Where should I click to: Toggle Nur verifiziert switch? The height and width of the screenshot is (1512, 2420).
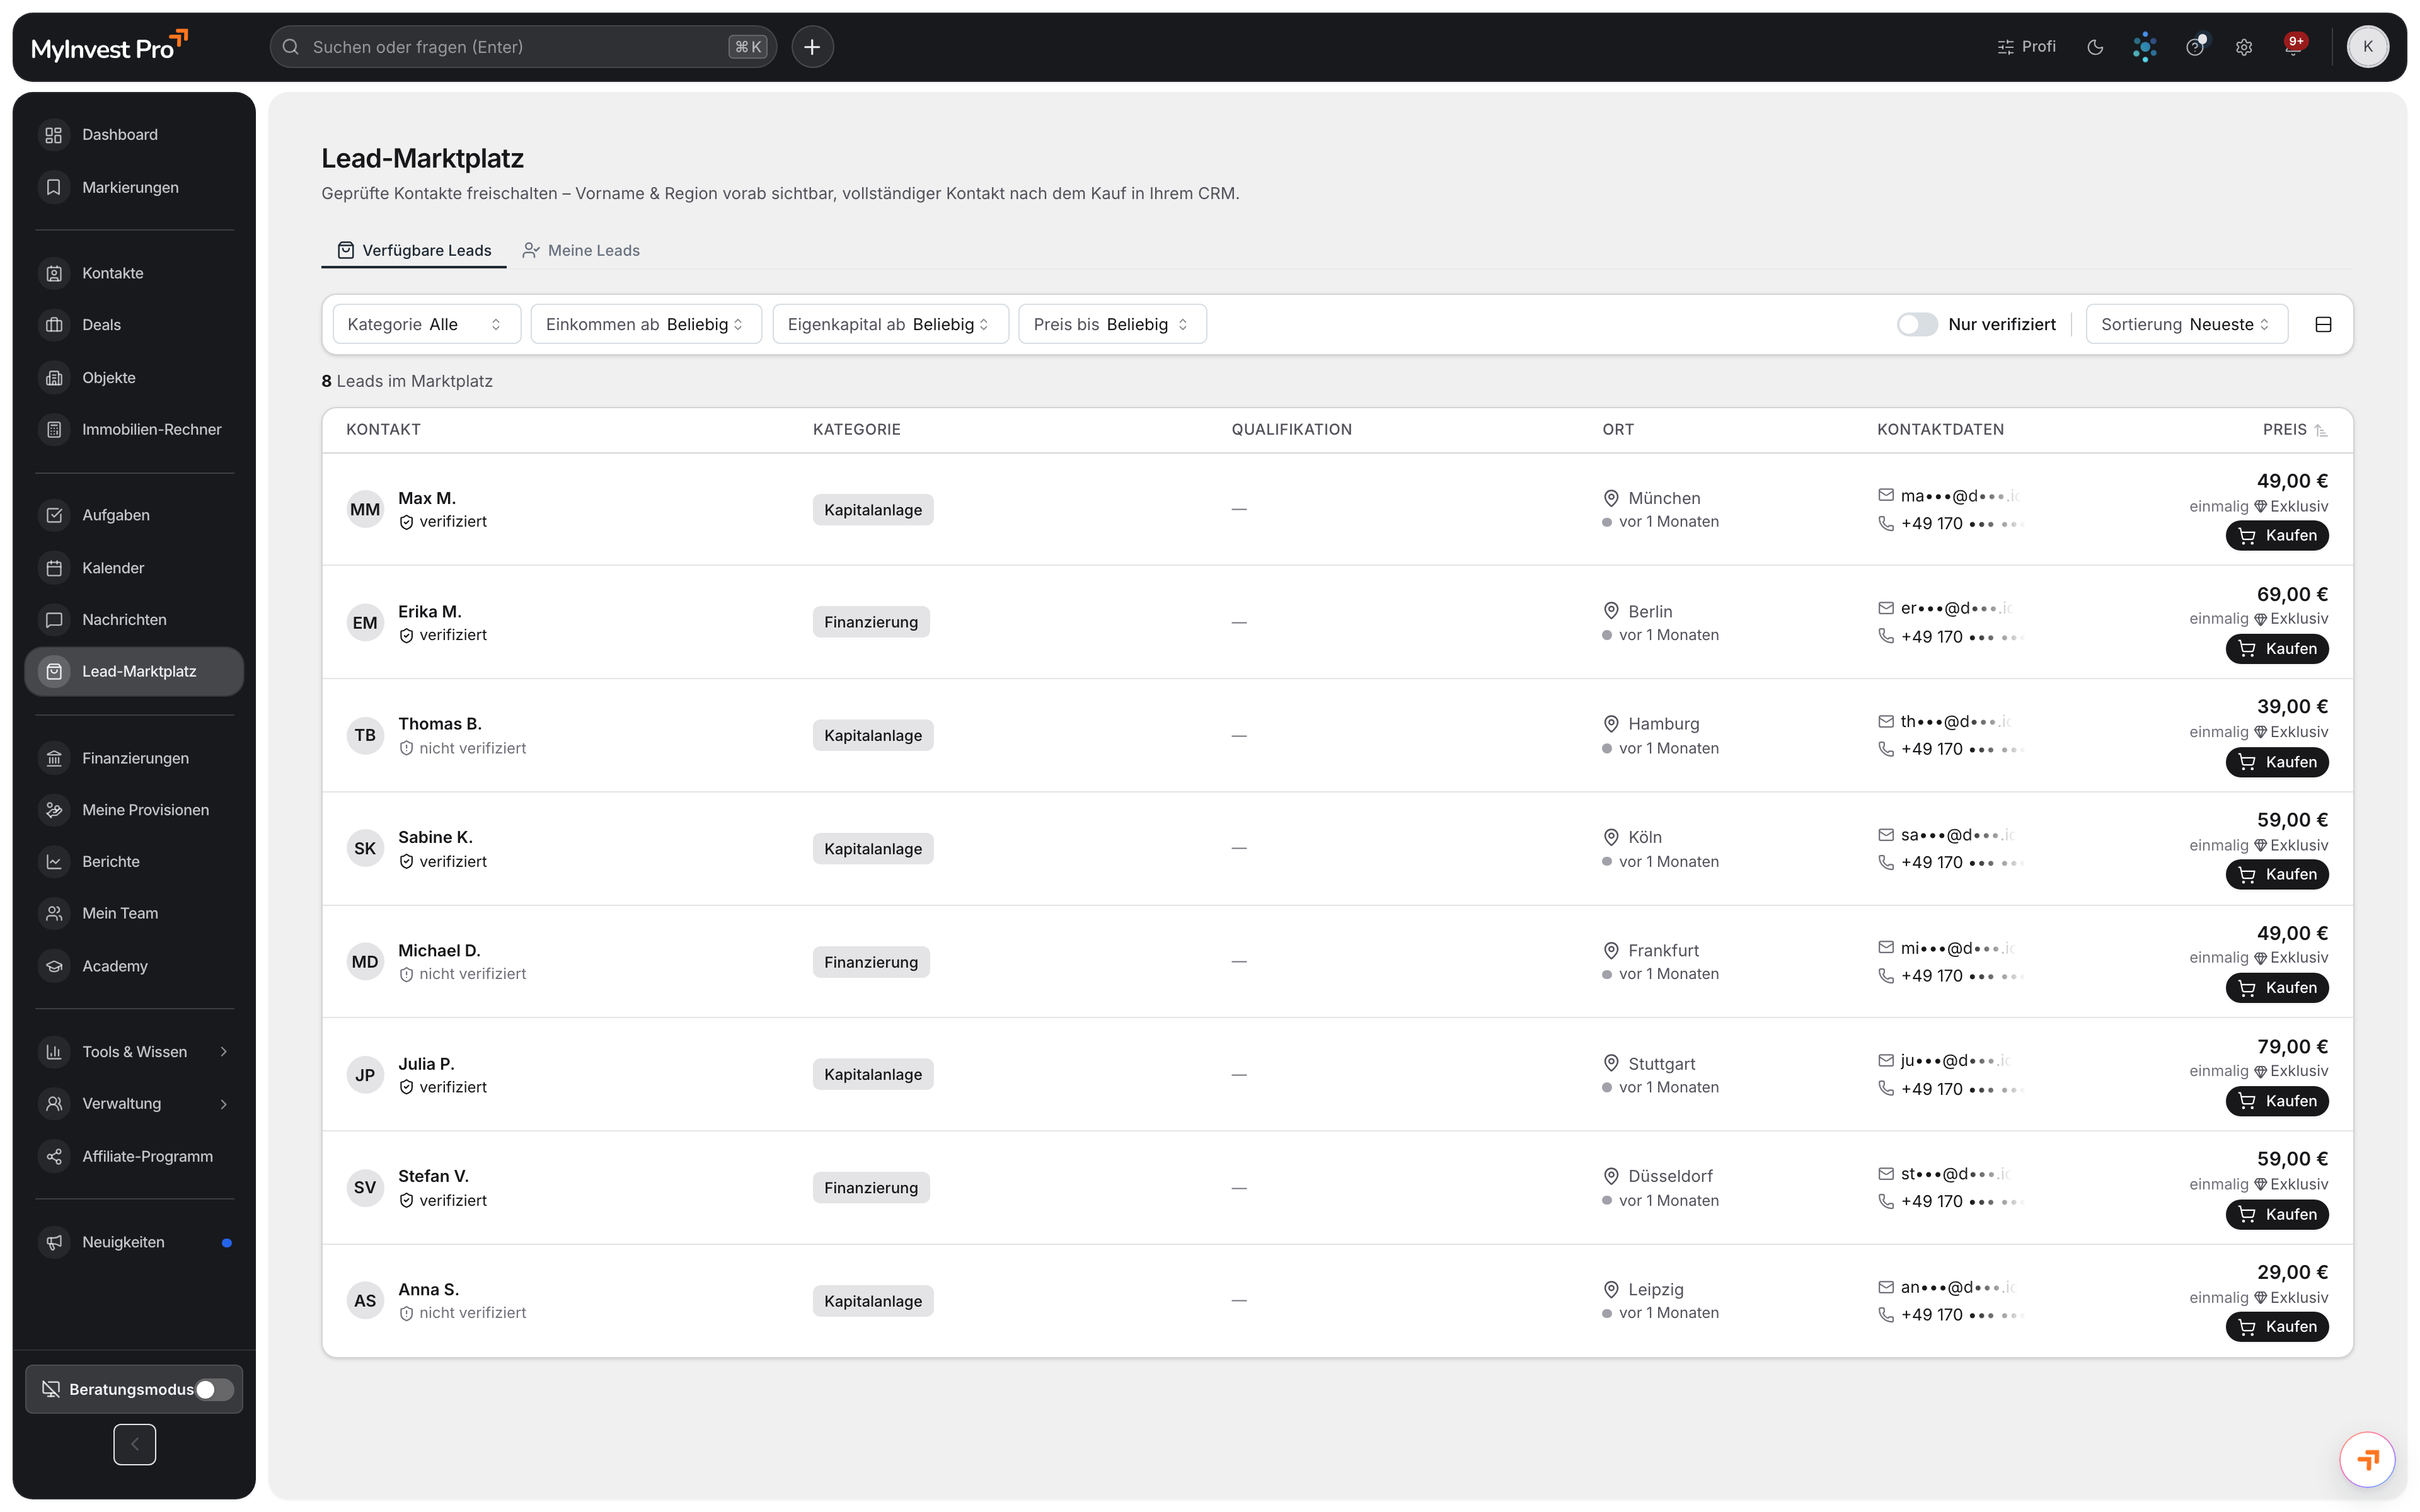(1917, 324)
